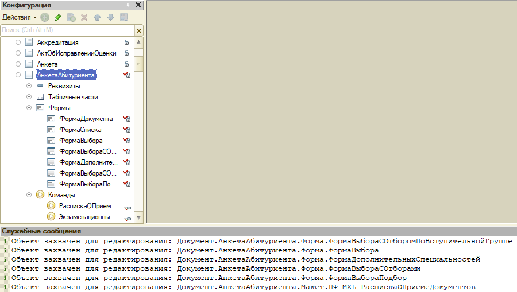
Task: Click in the Поиск search field
Action: click(x=68, y=30)
